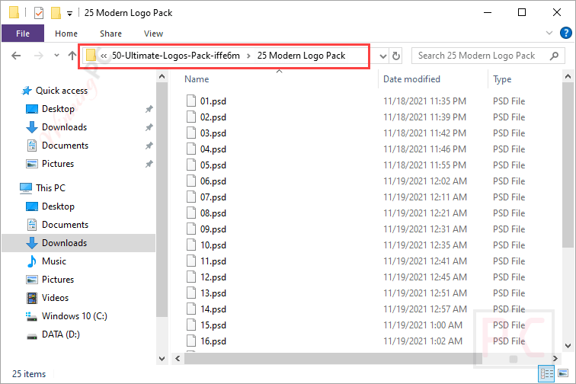Open the recent locations dropdown arrow
The width and height of the screenshot is (576, 384).
(x=56, y=56)
